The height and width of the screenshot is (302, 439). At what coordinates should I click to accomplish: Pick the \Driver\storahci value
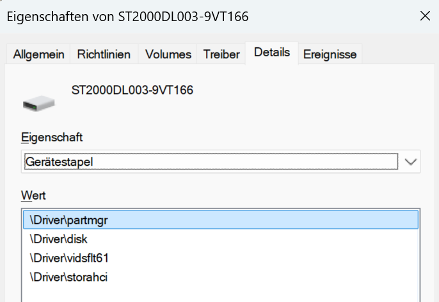pyautogui.click(x=221, y=277)
